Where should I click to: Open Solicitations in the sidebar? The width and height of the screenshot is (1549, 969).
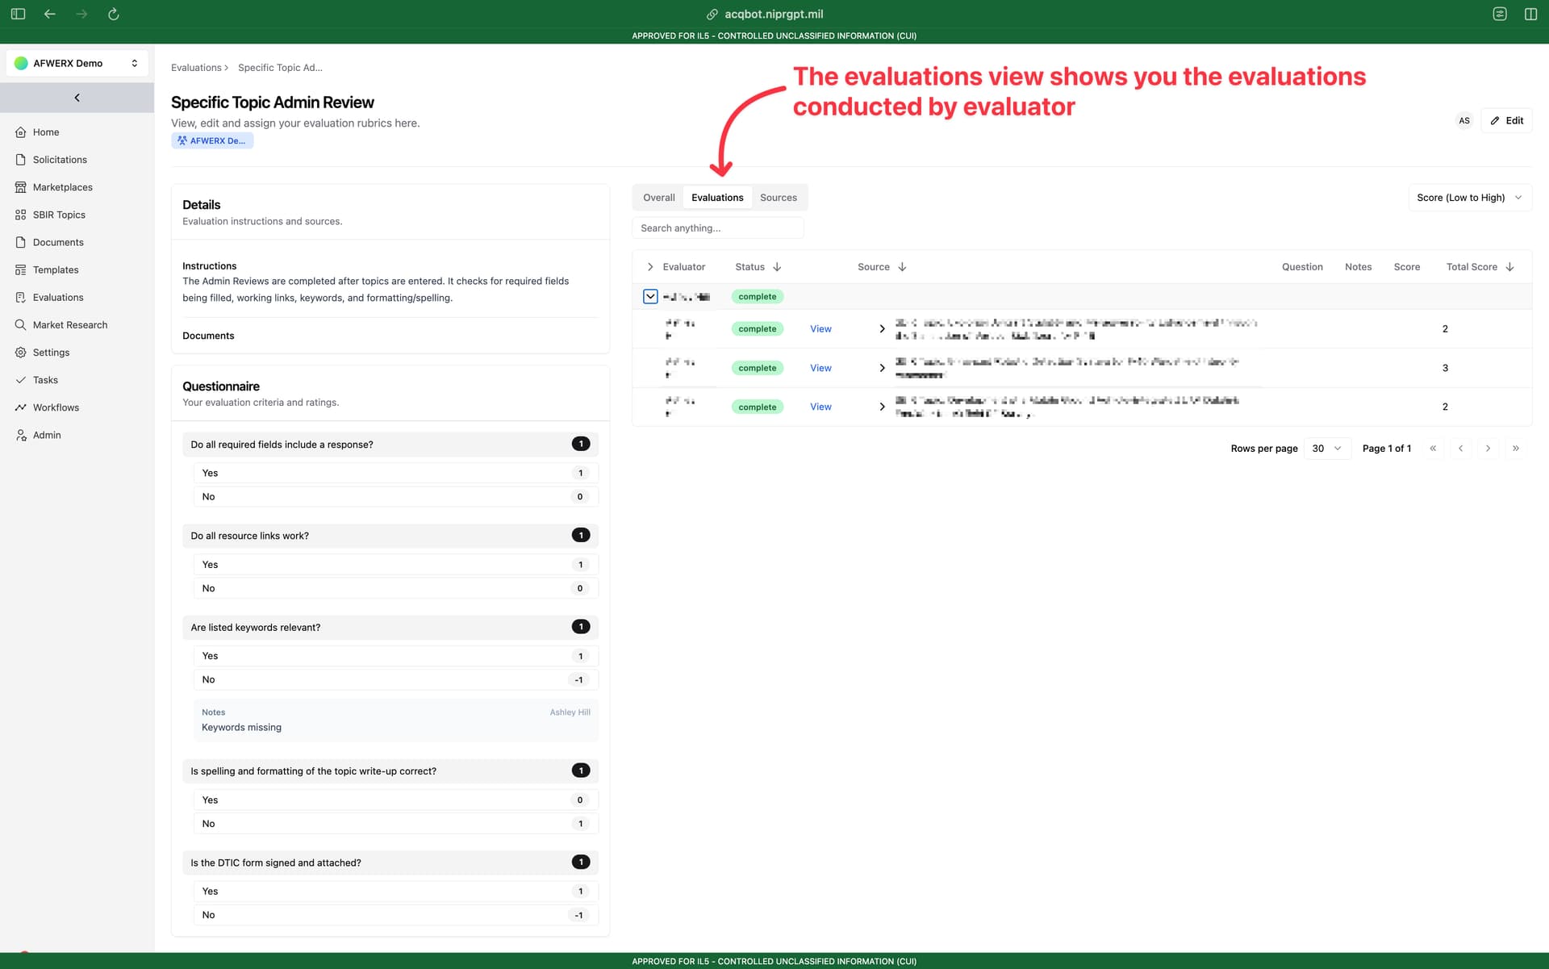[x=60, y=160]
